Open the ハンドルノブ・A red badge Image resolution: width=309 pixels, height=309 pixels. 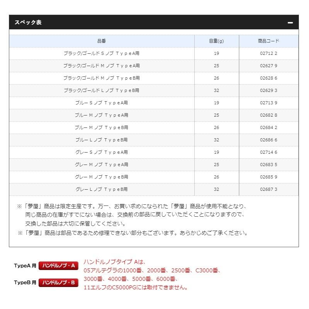(x=59, y=266)
